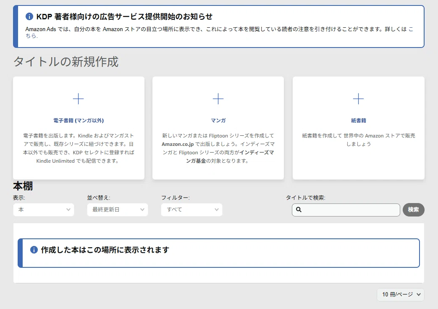Click the magnifier icon in the title search box
438x309 pixels.
click(x=299, y=210)
